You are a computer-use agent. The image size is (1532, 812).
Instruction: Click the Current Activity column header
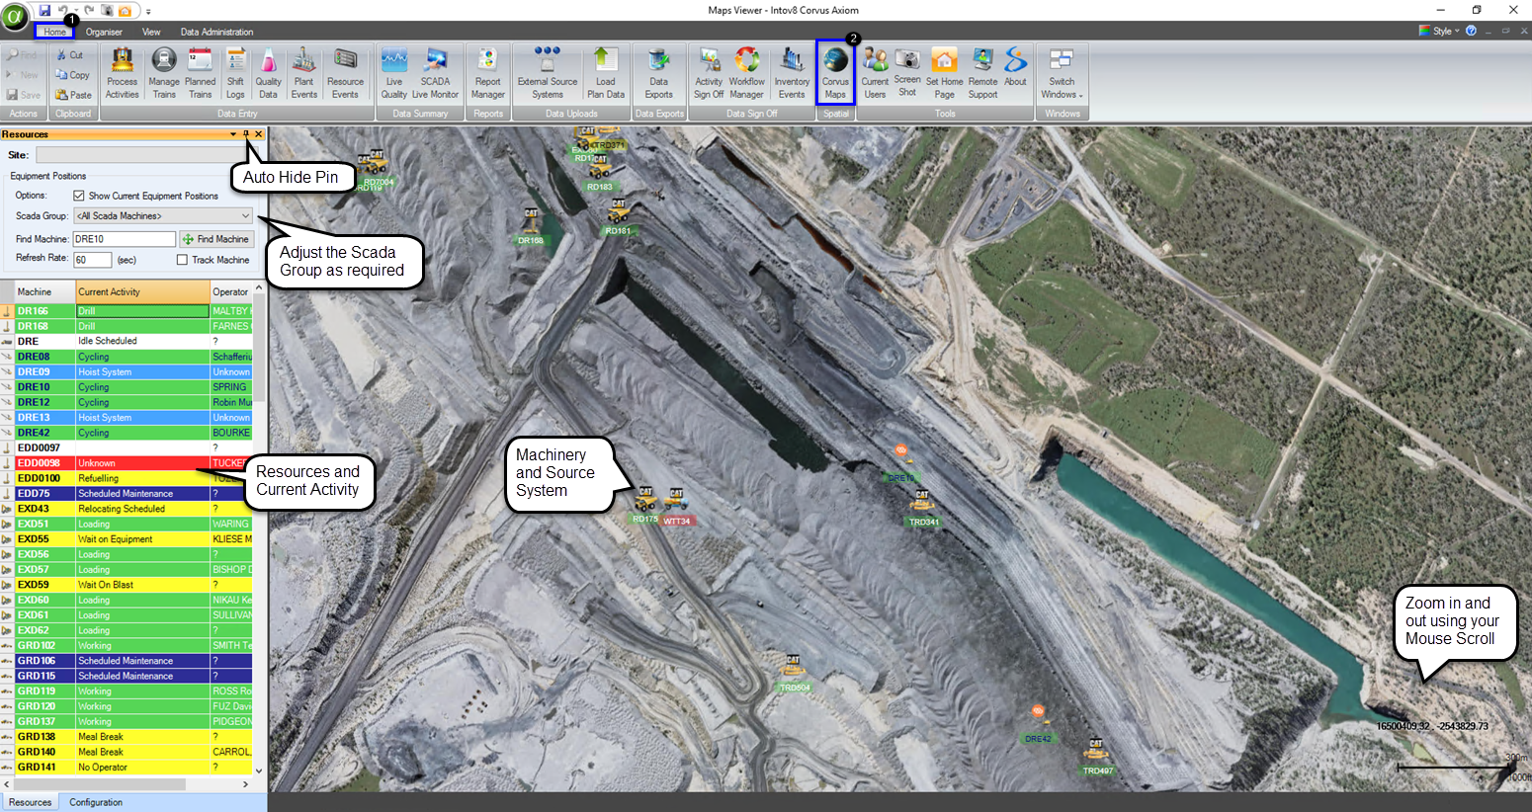[x=142, y=291]
